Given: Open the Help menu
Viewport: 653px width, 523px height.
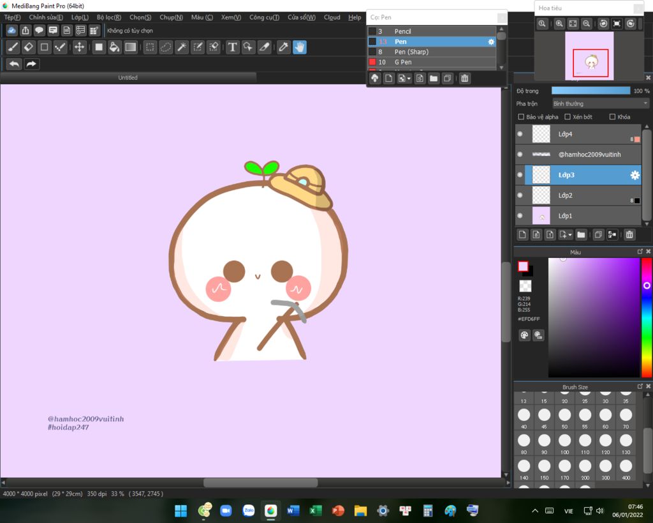Looking at the screenshot, I should [355, 17].
